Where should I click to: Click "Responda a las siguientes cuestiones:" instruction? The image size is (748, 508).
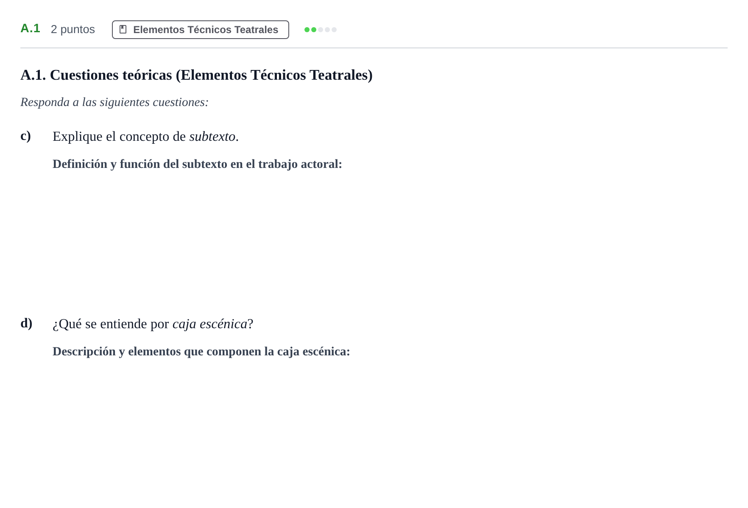pyautogui.click(x=114, y=102)
